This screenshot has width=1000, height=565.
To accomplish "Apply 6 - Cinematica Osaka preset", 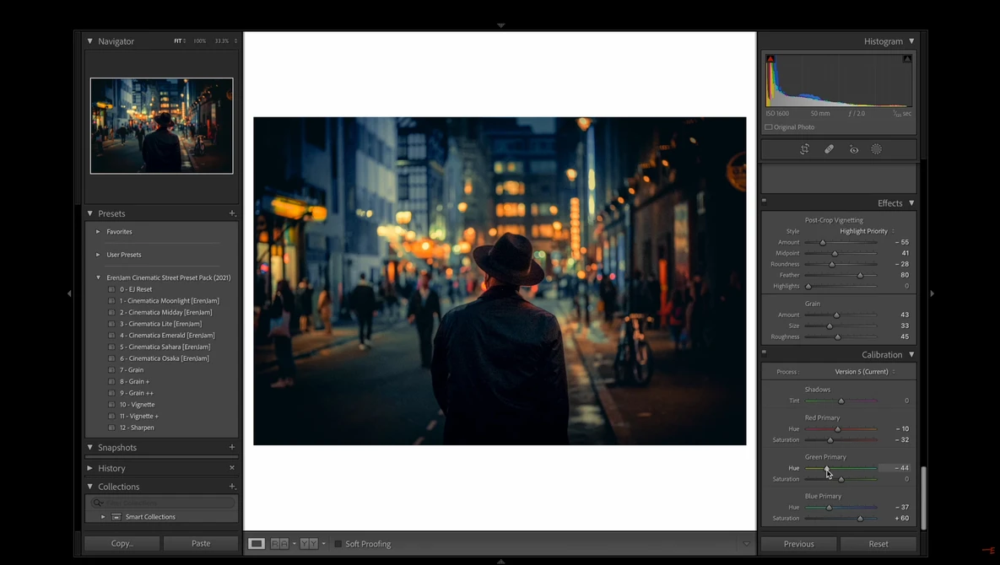I will tap(165, 358).
